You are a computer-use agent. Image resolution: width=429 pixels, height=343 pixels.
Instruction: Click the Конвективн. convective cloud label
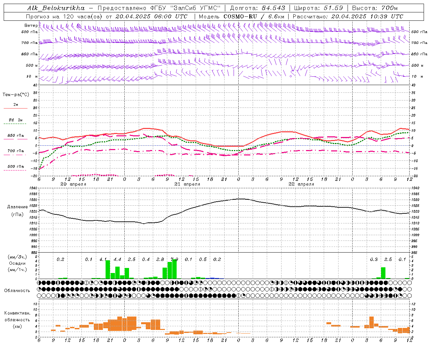[17, 313]
